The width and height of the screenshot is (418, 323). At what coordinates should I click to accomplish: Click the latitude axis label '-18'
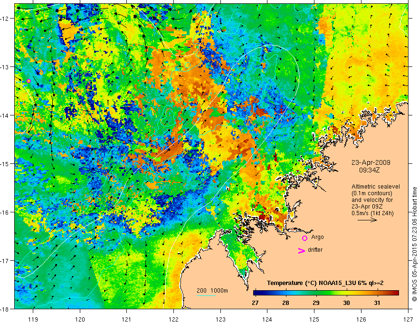pos(5,309)
